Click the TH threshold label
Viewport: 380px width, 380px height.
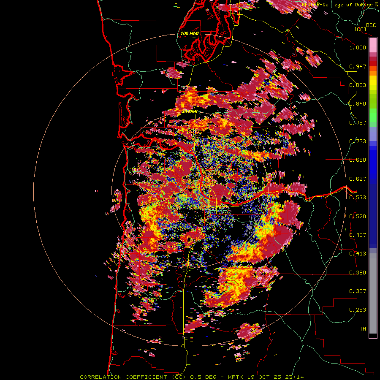click(x=363, y=329)
